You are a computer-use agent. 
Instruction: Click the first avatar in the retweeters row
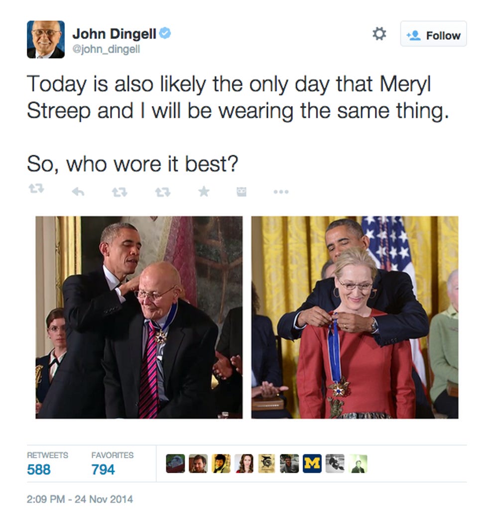(175, 463)
